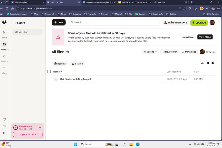This screenshot has width=222, height=148.
Task: Toggle the details side panel icon
Action: click(x=213, y=63)
